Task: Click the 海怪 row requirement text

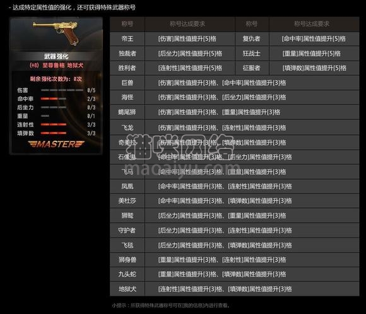Action: click(x=222, y=97)
